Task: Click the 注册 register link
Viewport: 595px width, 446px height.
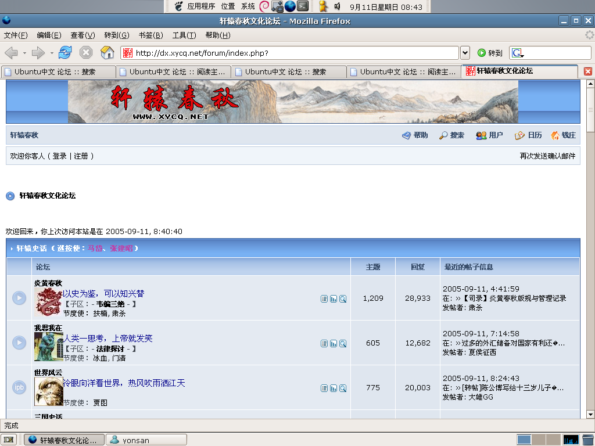Action: pyautogui.click(x=81, y=156)
